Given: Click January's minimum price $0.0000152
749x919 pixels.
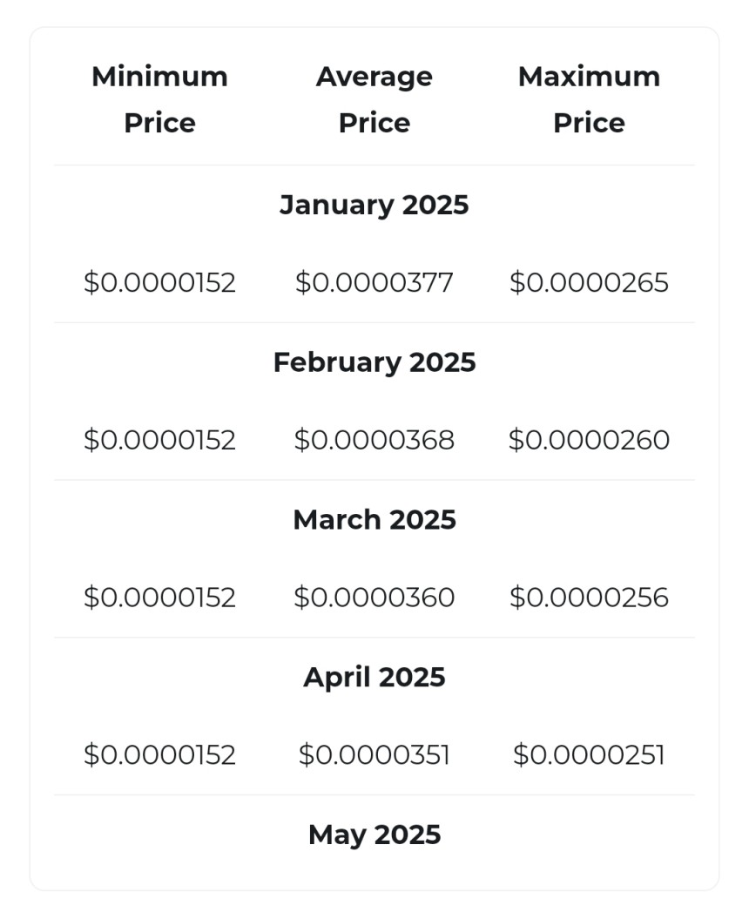Looking at the screenshot, I should point(159,283).
